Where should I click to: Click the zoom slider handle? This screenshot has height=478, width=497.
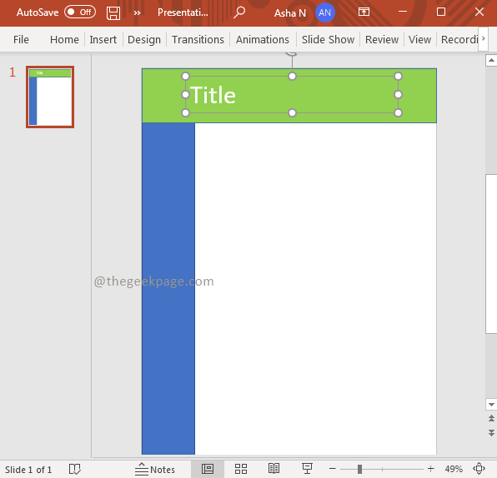tap(359, 469)
